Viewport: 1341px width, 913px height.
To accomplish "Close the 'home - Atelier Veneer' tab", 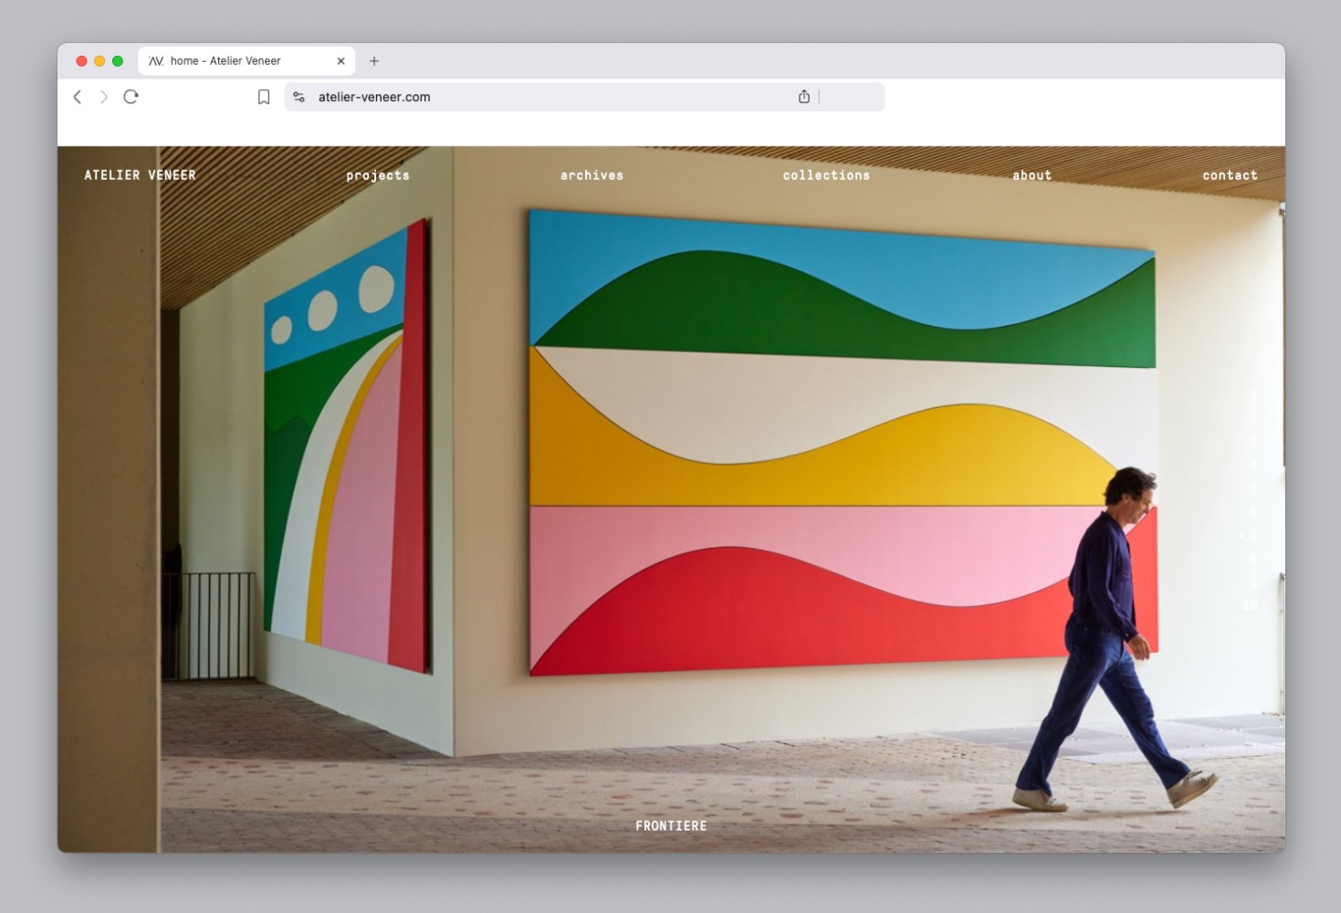I will (x=340, y=61).
